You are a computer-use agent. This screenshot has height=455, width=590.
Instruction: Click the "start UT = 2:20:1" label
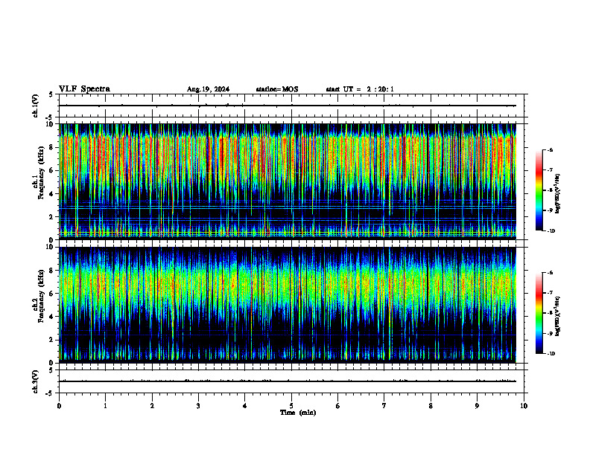click(360, 89)
